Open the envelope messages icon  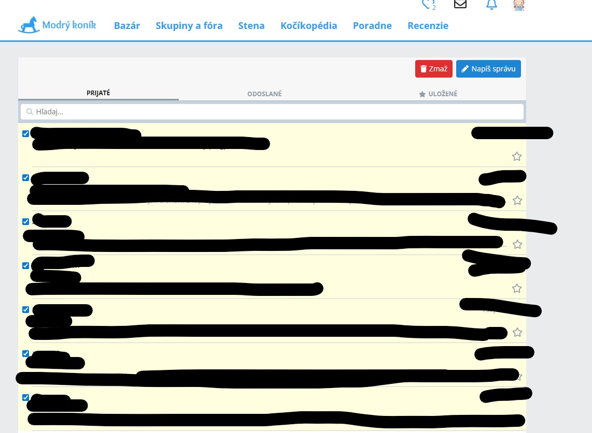(460, 4)
